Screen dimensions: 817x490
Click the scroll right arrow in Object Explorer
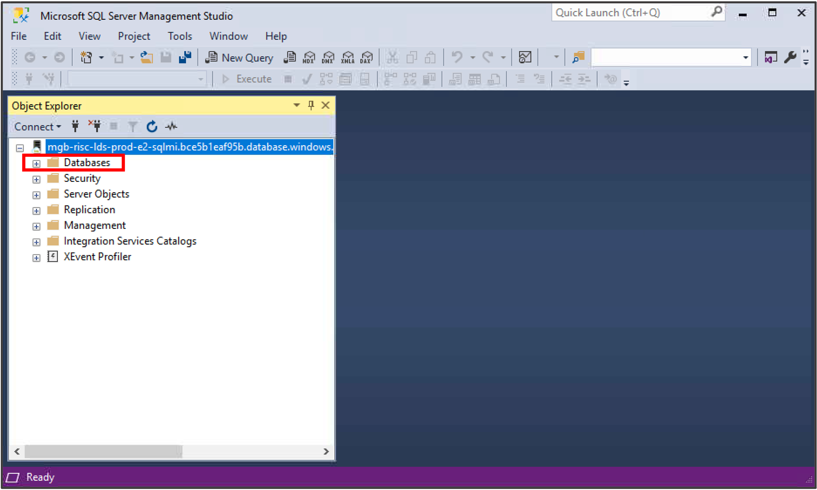tap(326, 451)
